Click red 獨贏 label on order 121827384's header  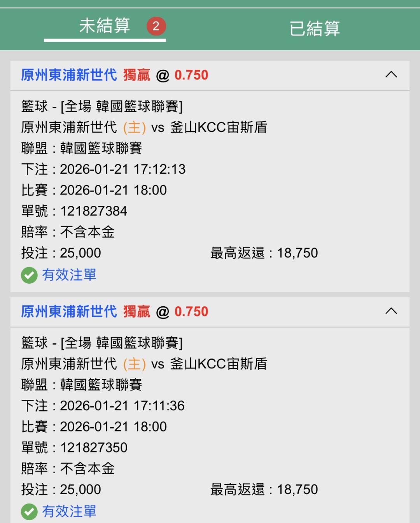[x=136, y=75]
